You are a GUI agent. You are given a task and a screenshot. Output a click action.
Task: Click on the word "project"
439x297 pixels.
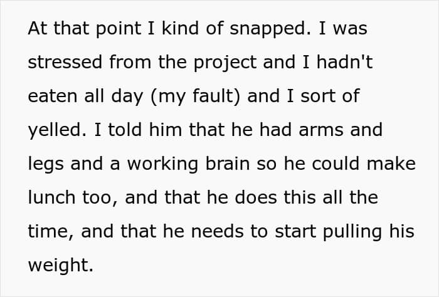pos(225,63)
